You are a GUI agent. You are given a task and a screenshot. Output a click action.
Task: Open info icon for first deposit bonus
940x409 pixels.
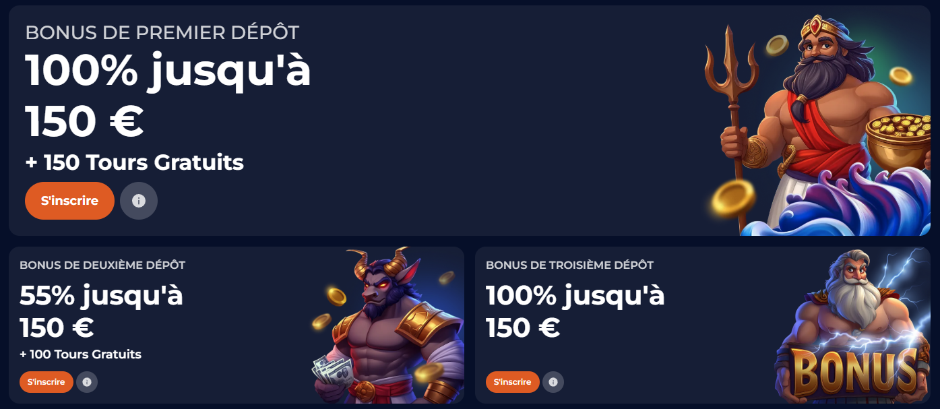point(139,201)
